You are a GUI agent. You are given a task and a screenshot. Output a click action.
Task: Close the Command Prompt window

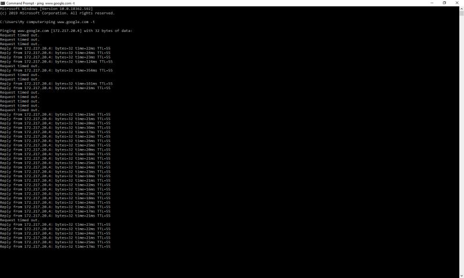(x=457, y=3)
